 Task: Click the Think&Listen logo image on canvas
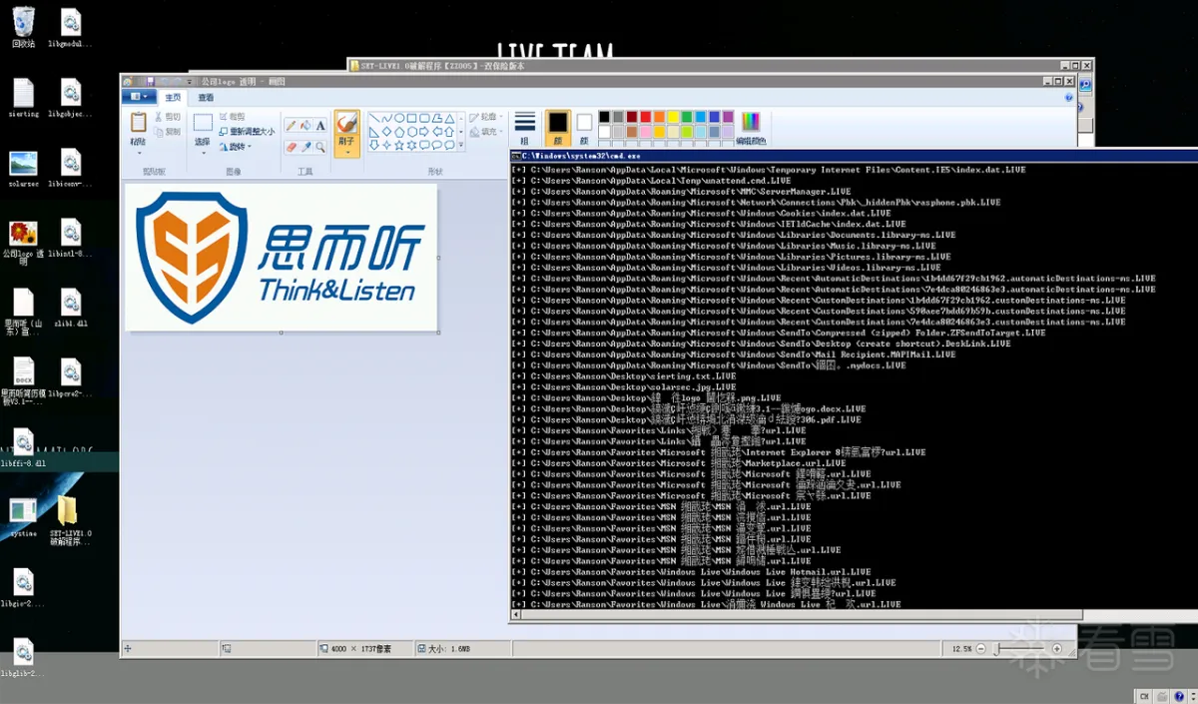tap(281, 258)
